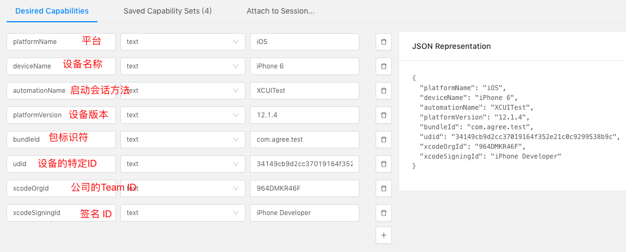Delete the deviceName capability with trash icon

point(383,66)
